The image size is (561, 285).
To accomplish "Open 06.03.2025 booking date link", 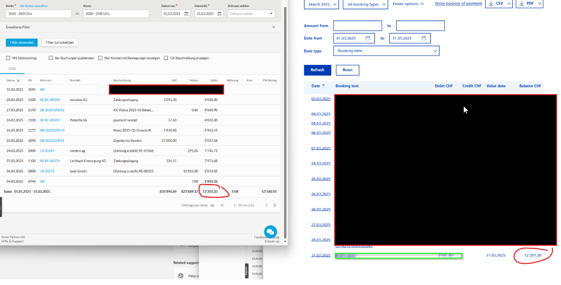I will tap(321, 133).
